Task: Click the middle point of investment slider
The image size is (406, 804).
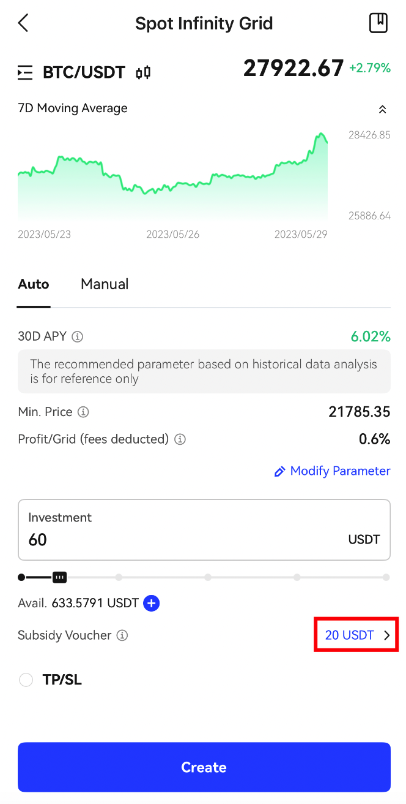Action: click(x=208, y=577)
